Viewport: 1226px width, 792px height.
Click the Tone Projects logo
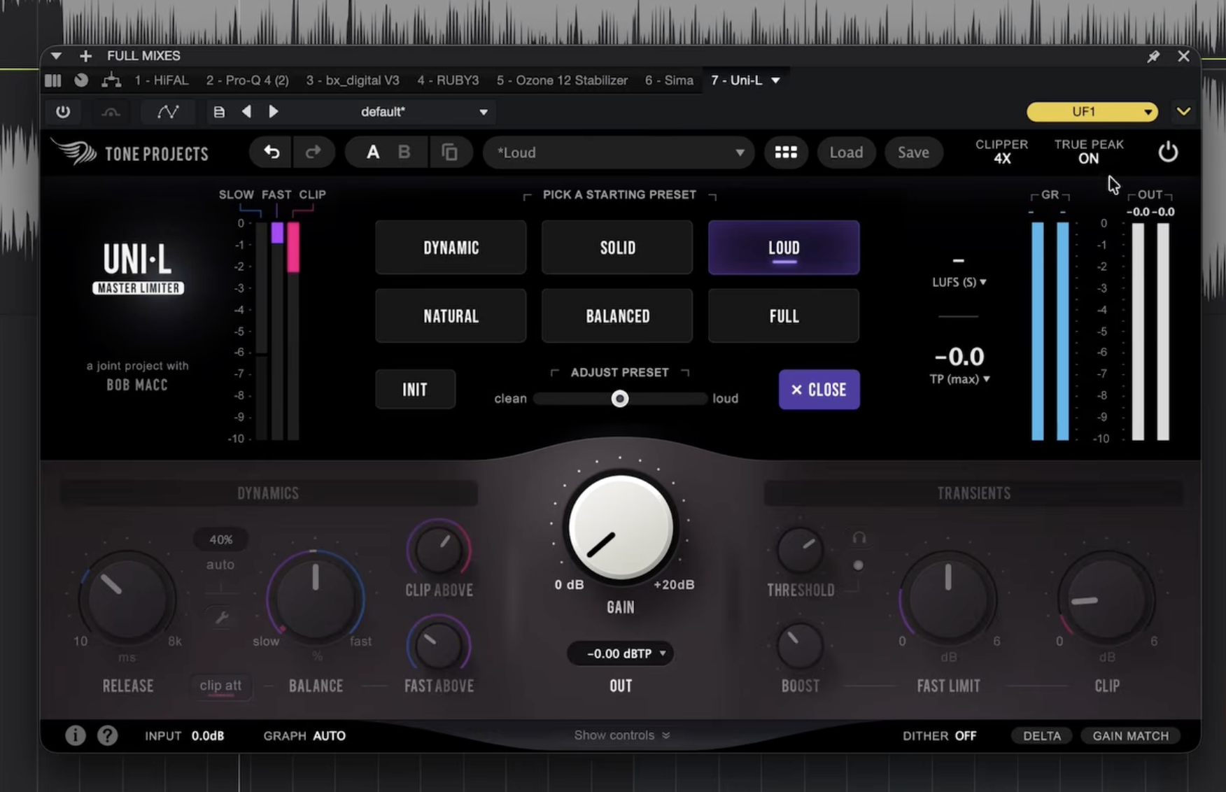pos(131,153)
